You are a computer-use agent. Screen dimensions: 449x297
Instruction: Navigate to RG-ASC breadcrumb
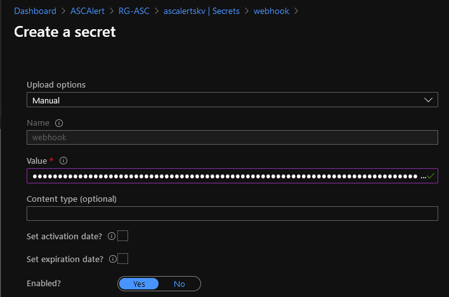tap(134, 11)
